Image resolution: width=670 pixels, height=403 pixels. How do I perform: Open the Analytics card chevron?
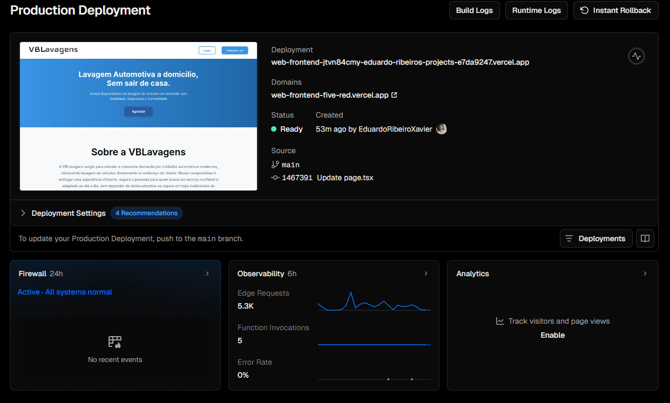(x=645, y=274)
